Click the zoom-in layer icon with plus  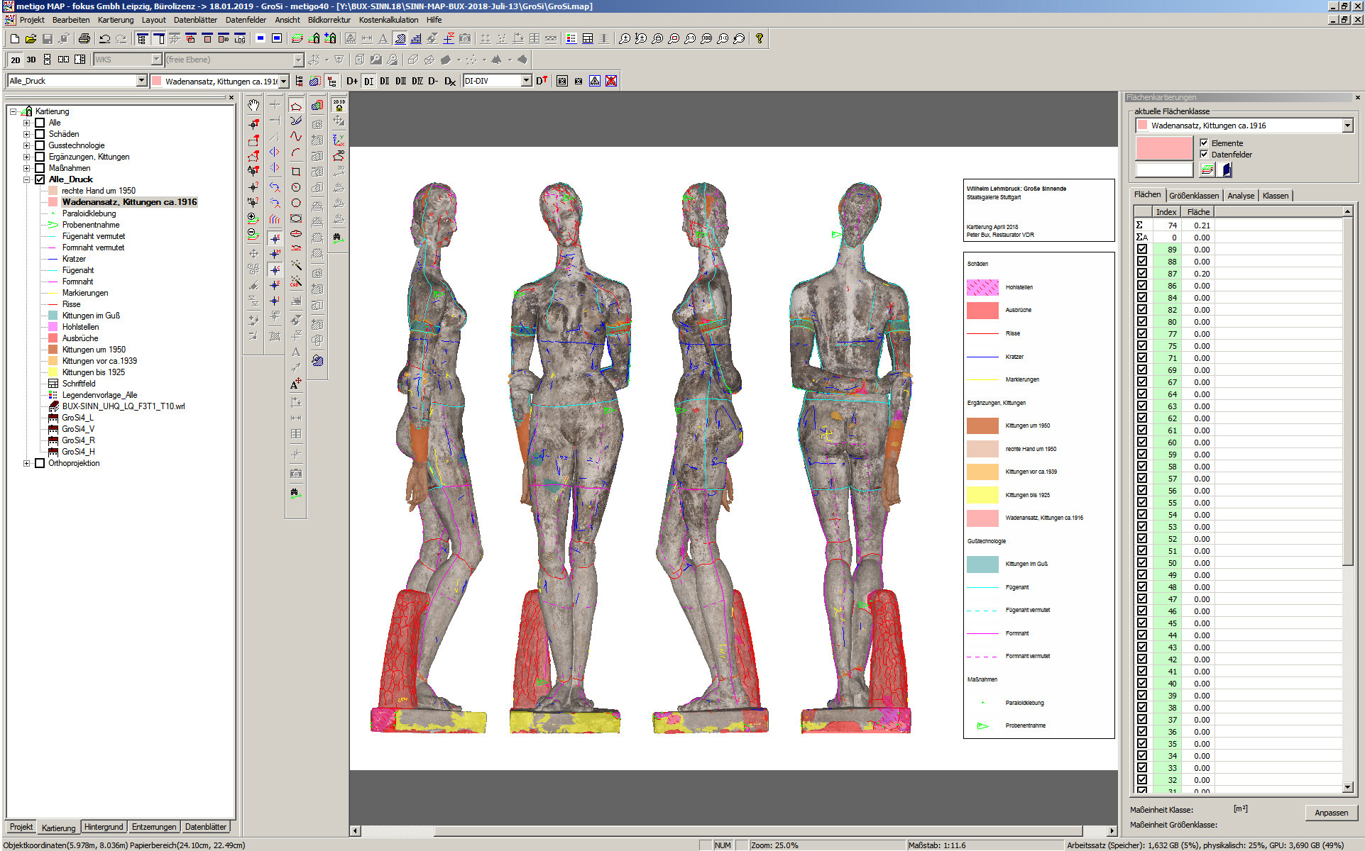click(253, 218)
